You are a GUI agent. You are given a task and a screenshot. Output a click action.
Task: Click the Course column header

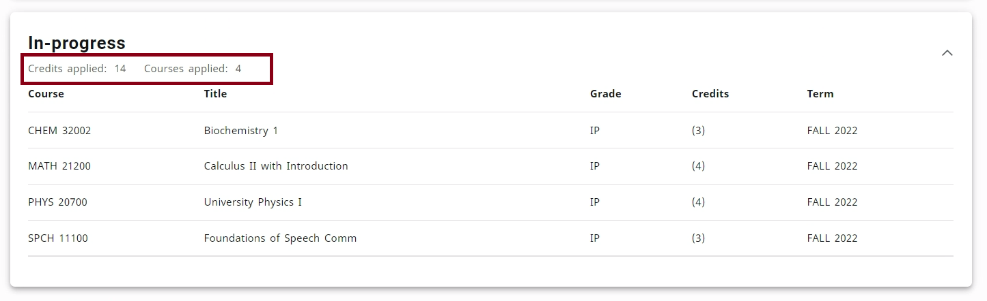[x=46, y=94]
